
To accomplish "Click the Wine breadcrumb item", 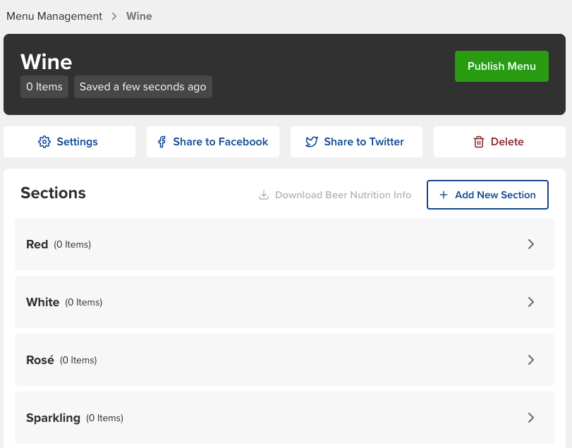I will [x=139, y=16].
